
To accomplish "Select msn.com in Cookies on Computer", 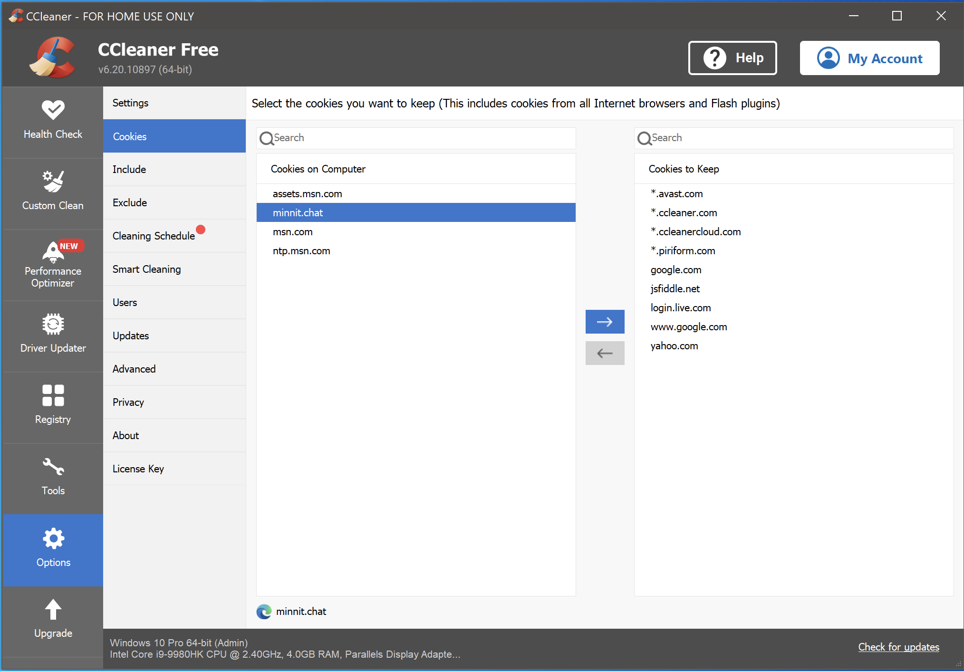I will coord(293,232).
